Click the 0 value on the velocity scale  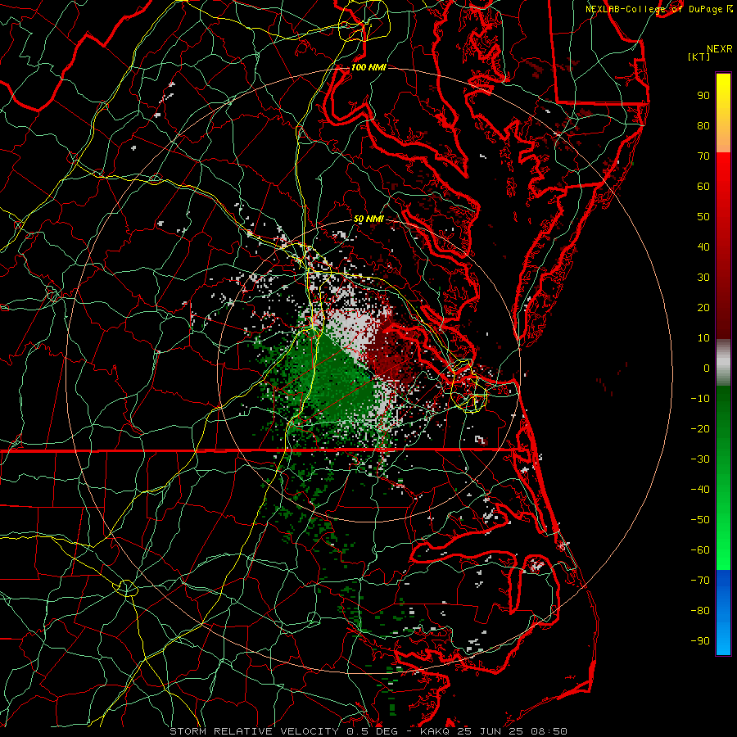click(x=707, y=368)
